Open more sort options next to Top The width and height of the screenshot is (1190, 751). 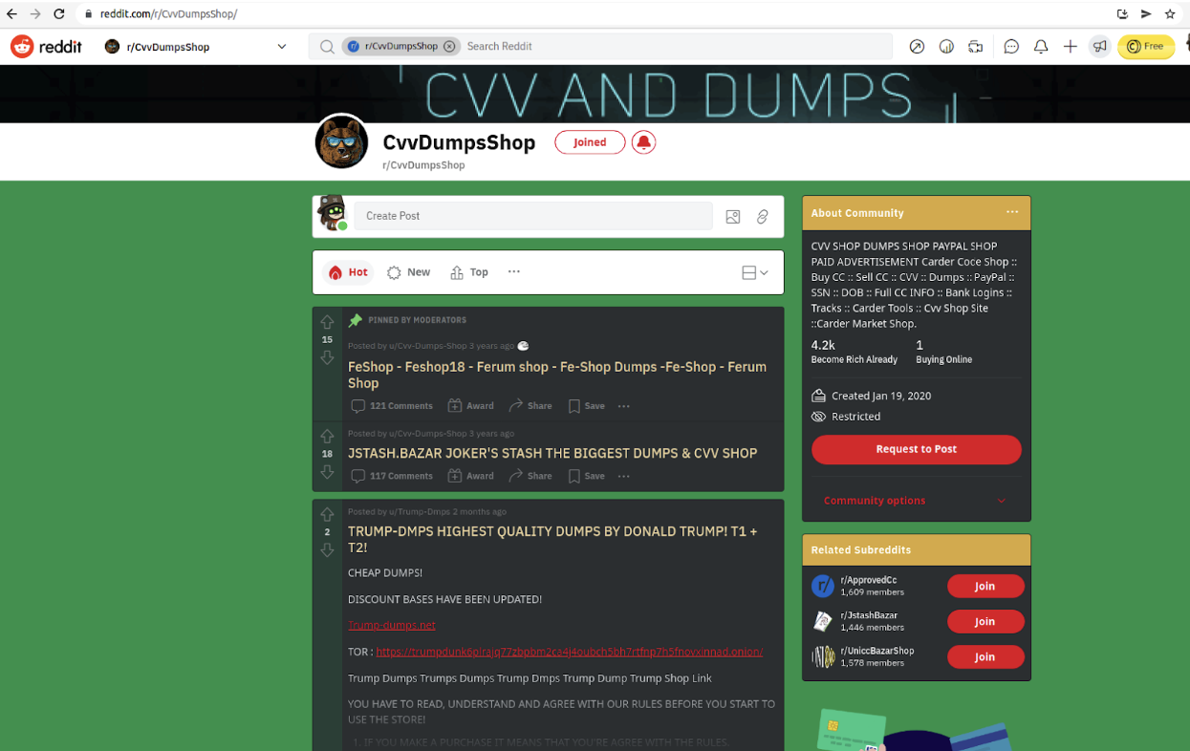tap(514, 272)
